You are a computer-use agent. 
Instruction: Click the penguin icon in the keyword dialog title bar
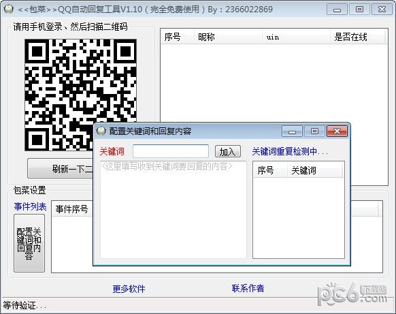point(101,131)
